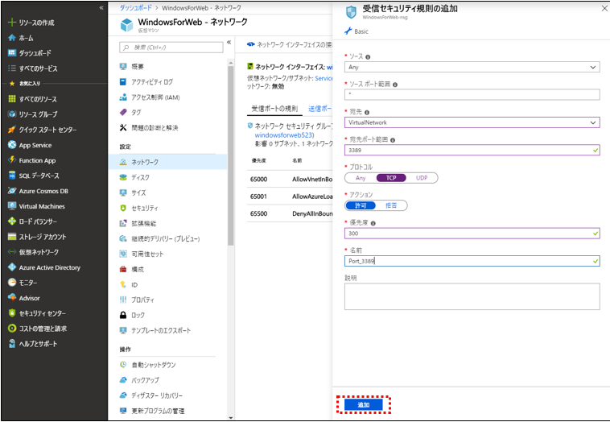The width and height of the screenshot is (610, 422).
Task: Click the Description text area
Action: 472,296
